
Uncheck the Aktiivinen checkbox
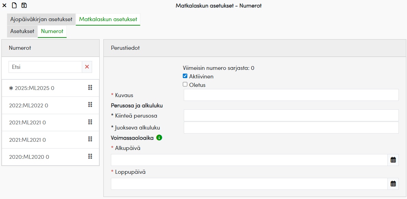(185, 76)
